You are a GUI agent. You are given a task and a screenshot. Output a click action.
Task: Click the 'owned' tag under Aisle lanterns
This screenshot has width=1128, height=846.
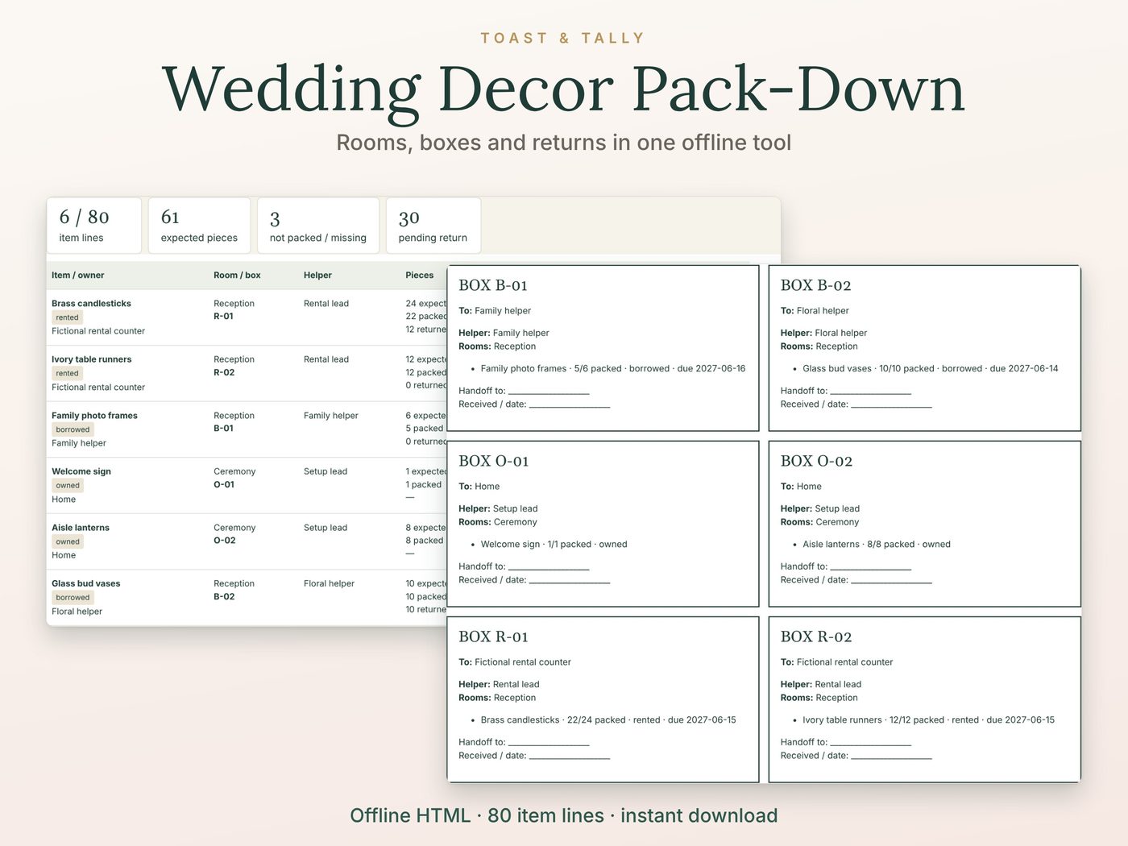[x=68, y=541]
